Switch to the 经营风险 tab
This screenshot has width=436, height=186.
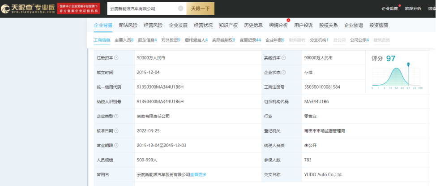(153, 26)
